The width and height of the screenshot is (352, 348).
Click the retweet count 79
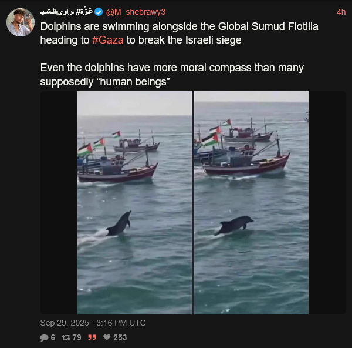coord(77,337)
